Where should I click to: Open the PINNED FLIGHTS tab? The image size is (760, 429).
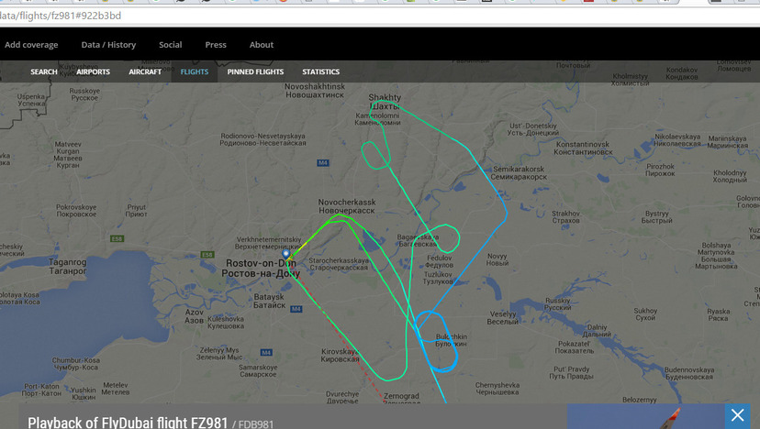click(x=255, y=71)
